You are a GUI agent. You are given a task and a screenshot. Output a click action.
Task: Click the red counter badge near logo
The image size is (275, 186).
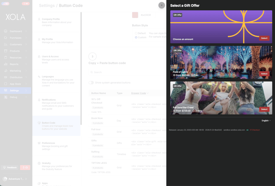[x=25, y=4]
